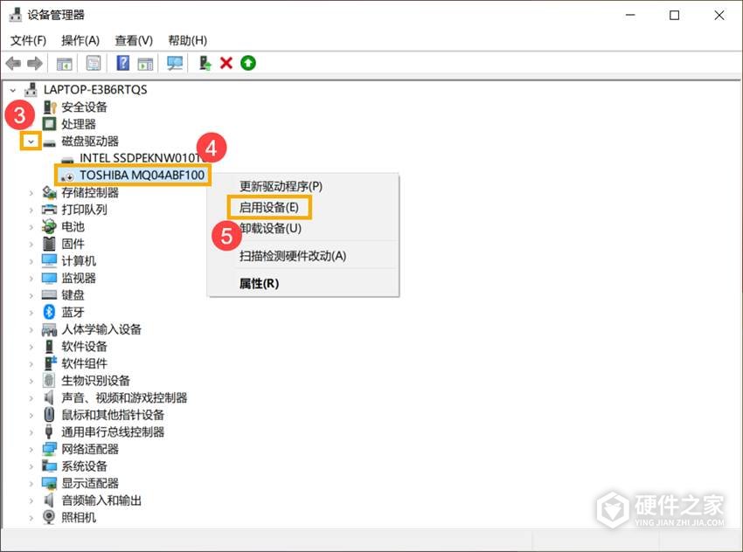Collapse the LAPTOP-E3B6RTQS root node
Screen dimensions: 743x552
point(13,90)
